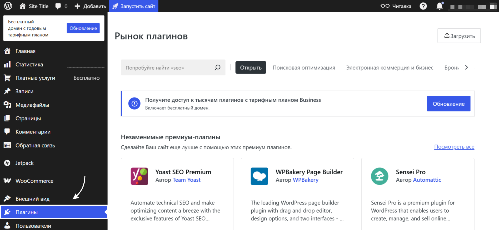The width and height of the screenshot is (499, 230).
Task: Open the Читалка glasses icon
Action: [x=385, y=6]
